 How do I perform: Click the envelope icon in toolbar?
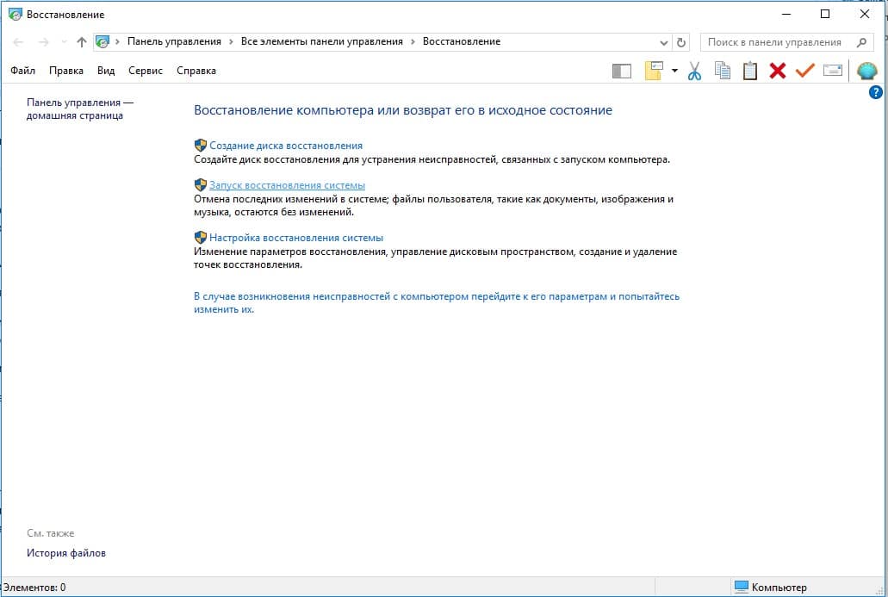point(833,72)
